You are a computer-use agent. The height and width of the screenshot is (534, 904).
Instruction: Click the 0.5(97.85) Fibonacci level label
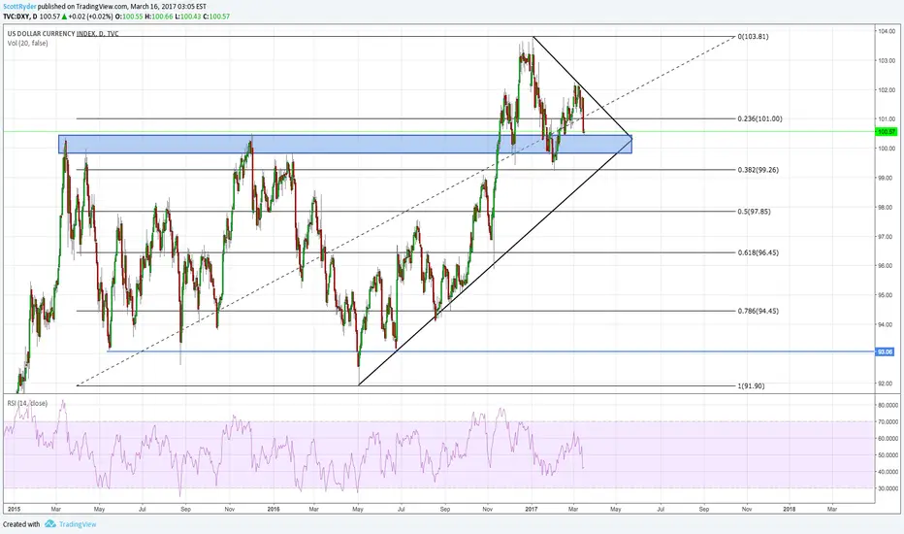(754, 212)
